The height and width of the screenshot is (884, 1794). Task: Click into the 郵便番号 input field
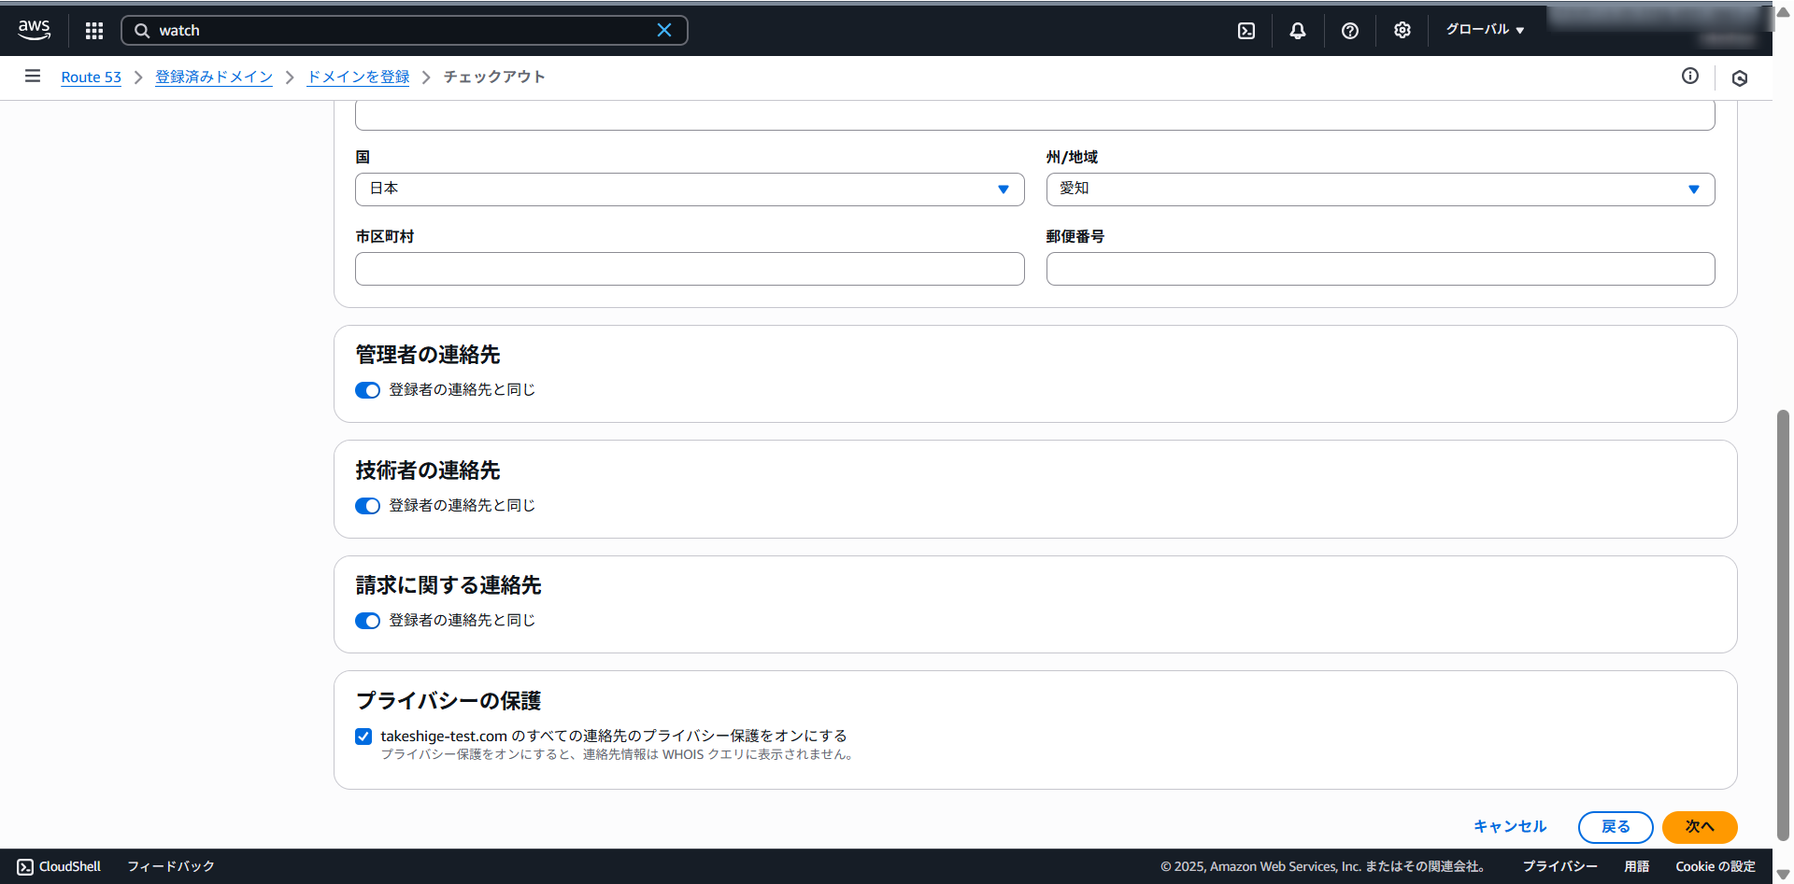[1379, 269]
